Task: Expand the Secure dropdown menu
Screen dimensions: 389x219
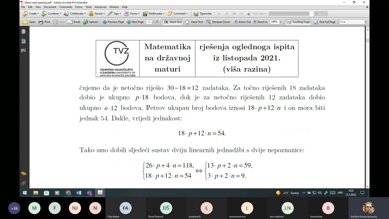Action: point(97,13)
